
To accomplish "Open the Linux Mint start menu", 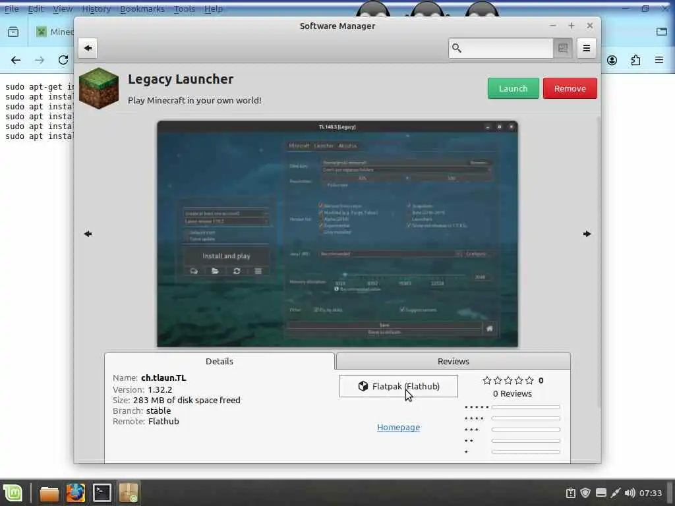I will tap(13, 493).
